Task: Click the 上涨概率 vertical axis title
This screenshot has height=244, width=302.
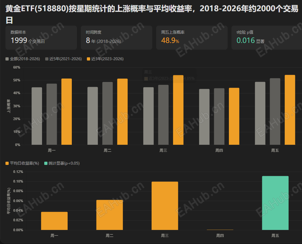Action: point(9,106)
